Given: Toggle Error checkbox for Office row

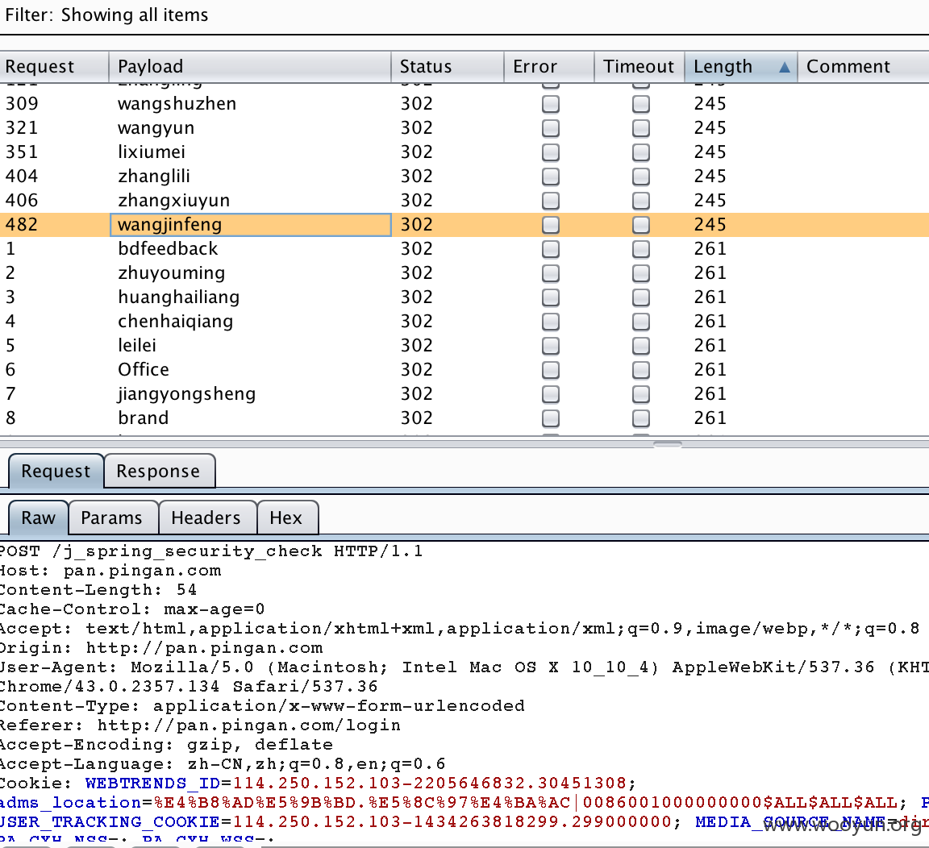Looking at the screenshot, I should tap(551, 370).
